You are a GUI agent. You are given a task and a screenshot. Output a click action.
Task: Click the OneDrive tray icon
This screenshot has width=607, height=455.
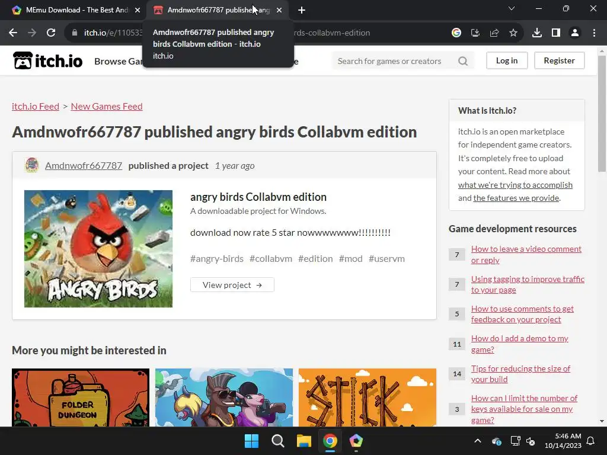496,441
